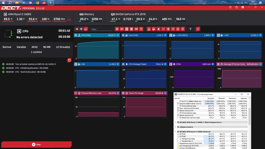
Task: Toggle the CPU sensor filter
Action: [117, 29]
